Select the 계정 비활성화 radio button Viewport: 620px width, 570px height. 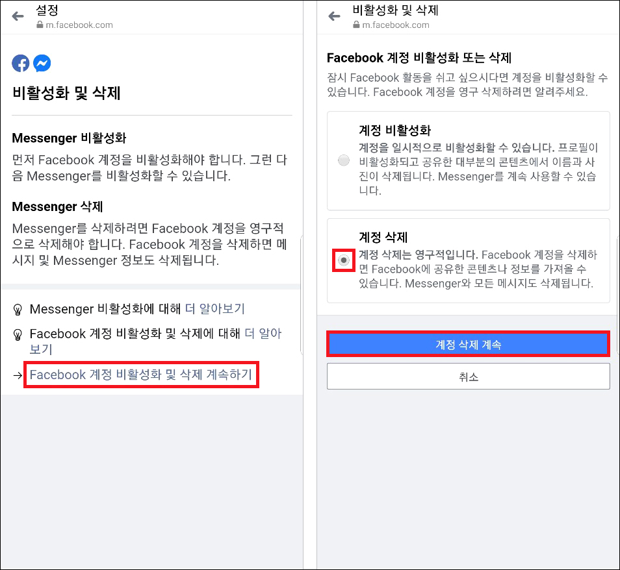point(344,160)
